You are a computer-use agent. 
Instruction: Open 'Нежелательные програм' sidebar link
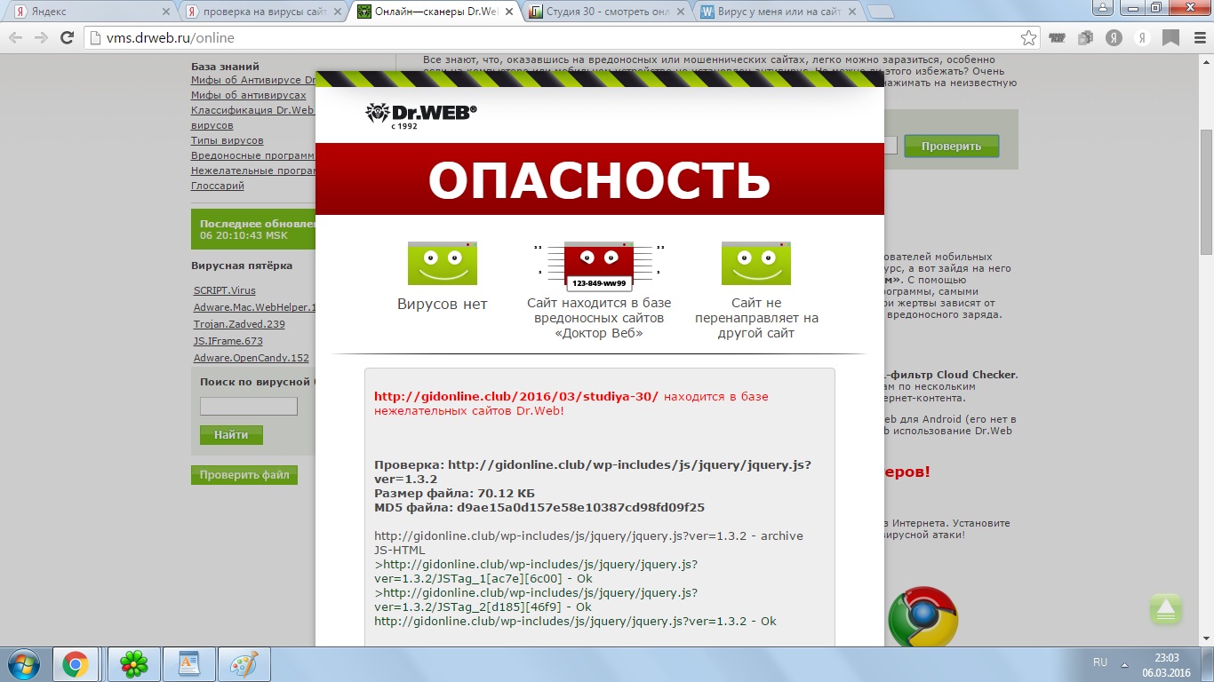(252, 170)
